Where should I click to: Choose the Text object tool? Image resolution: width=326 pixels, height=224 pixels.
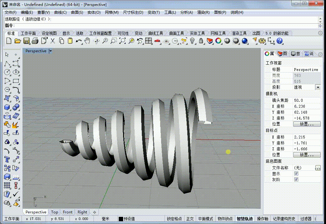[7, 159]
